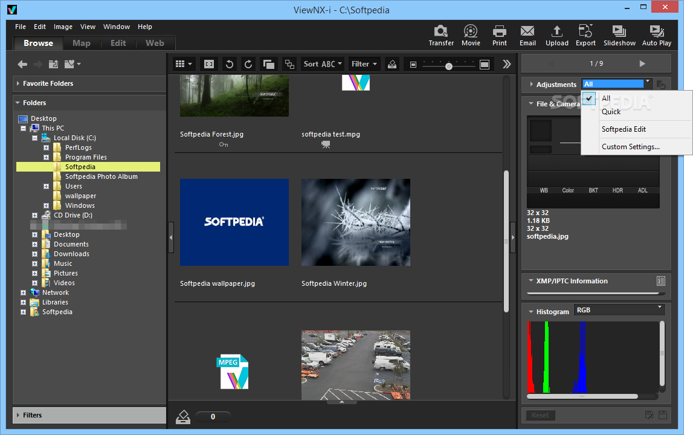Select the Downloads folder
This screenshot has width=693, height=435.
tap(71, 254)
